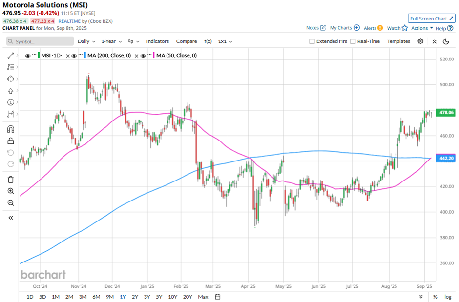Image resolution: width=459 pixels, height=302 pixels.
Task: Enable the Extended Hrs checkbox
Action: tap(312, 41)
